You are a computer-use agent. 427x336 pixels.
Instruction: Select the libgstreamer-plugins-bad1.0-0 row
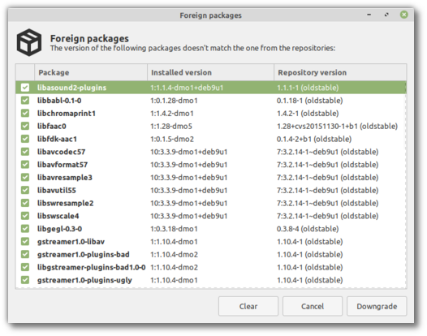(x=211, y=267)
